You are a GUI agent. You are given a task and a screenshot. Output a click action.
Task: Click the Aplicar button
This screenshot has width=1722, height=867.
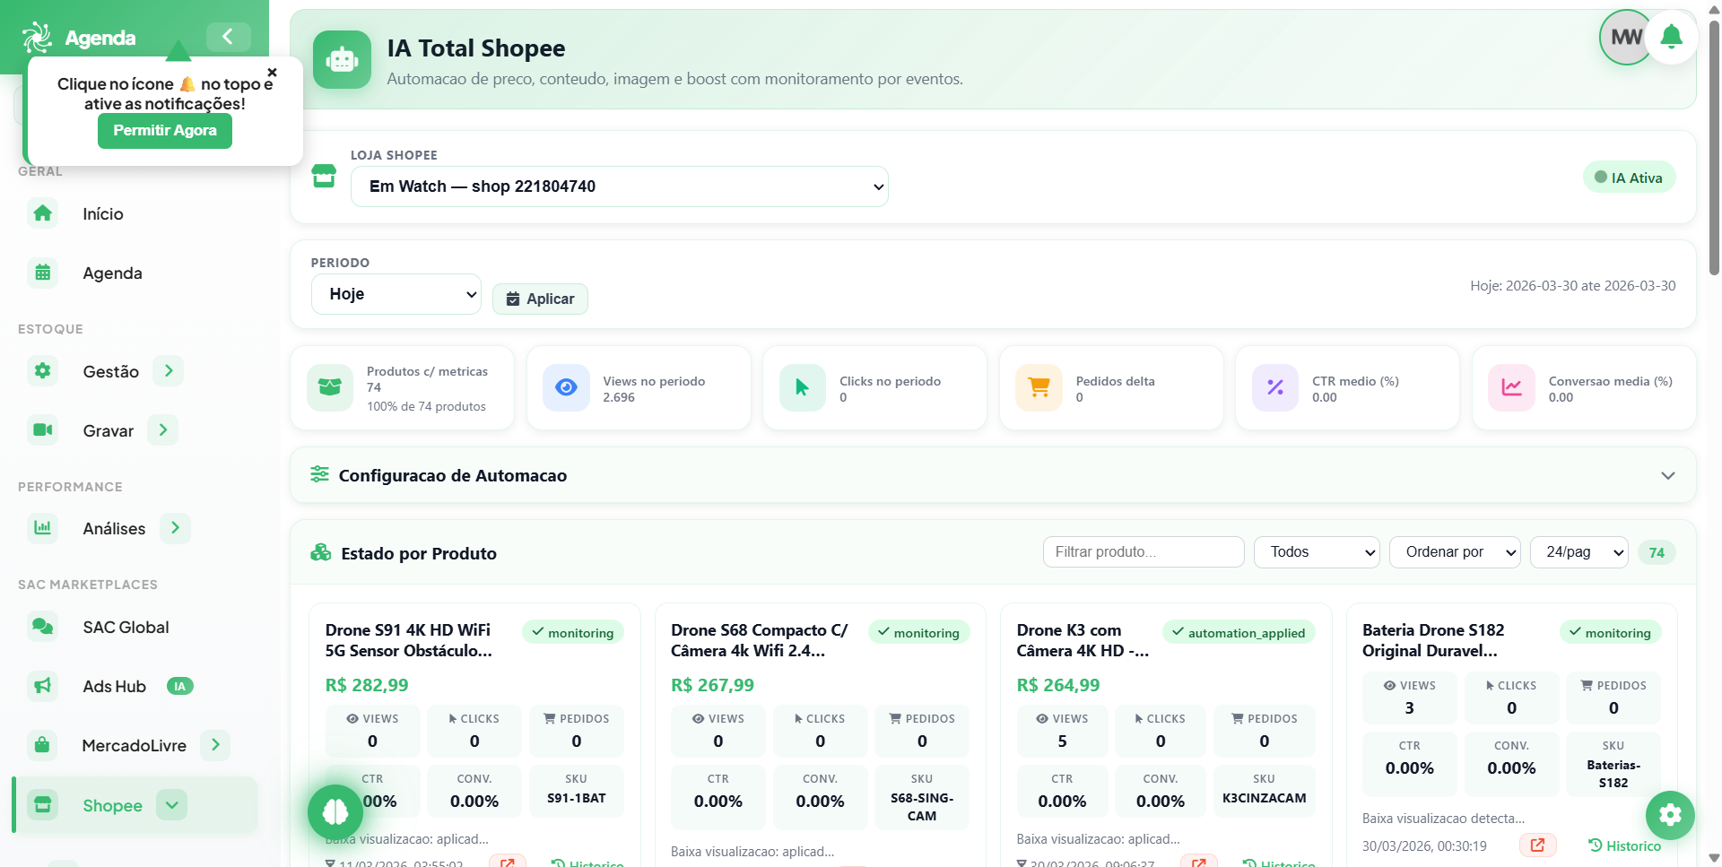click(540, 299)
